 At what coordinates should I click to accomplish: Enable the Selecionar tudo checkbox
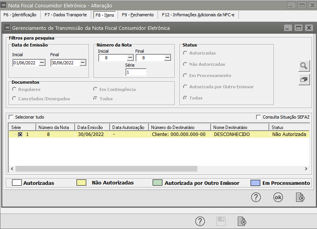pos(11,117)
